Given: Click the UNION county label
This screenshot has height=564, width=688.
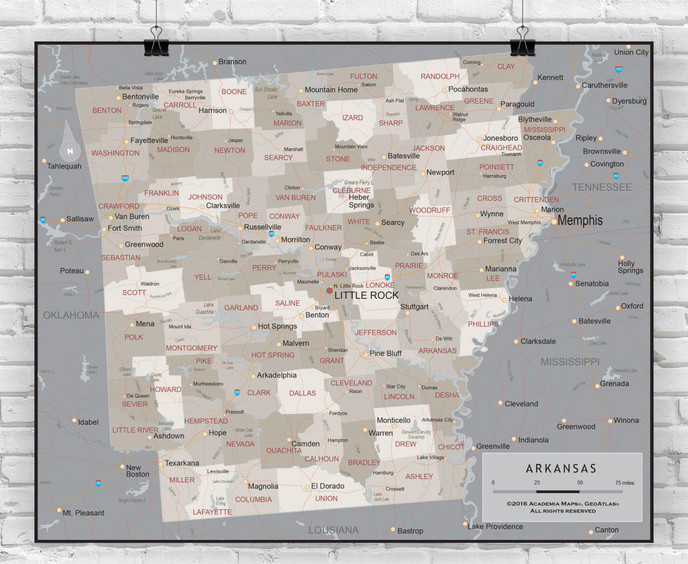Looking at the screenshot, I should (326, 498).
